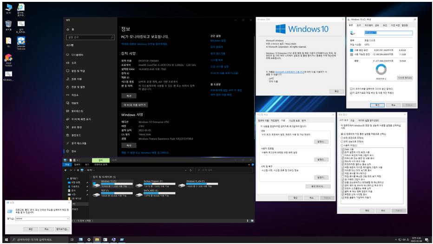Open the Backup_Program (D:) drive icon

pyautogui.click(x=139, y=185)
